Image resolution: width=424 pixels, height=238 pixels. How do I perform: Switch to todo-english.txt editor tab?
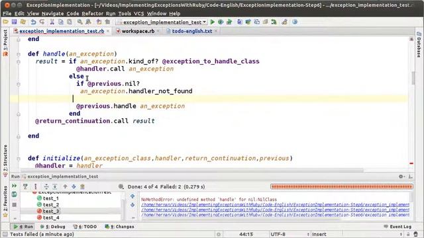click(x=192, y=31)
